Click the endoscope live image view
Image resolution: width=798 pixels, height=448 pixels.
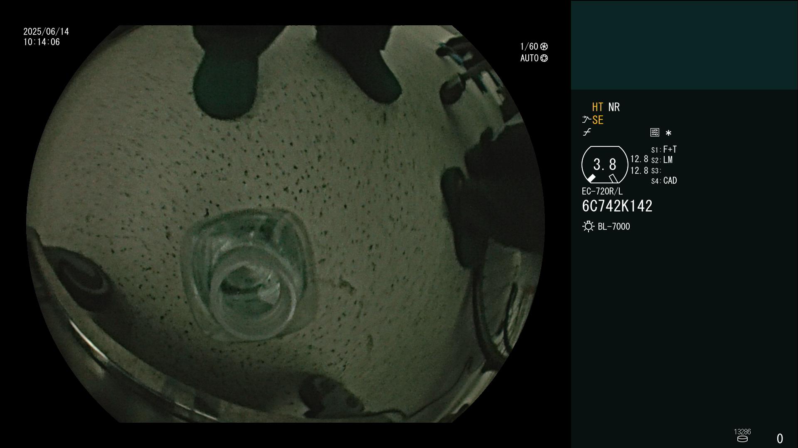point(285,224)
